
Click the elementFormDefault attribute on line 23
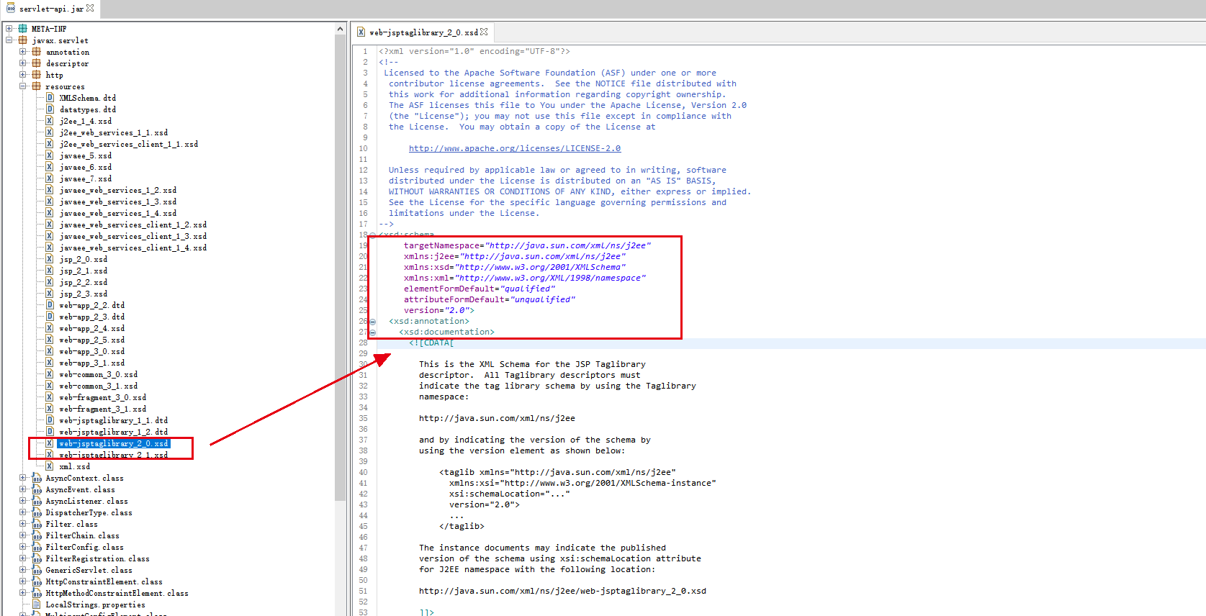pyautogui.click(x=480, y=289)
